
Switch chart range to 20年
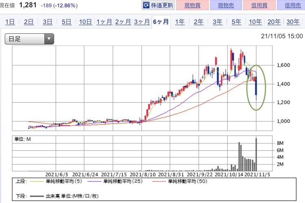point(274,22)
